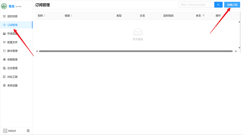Click the horizontal table scrollbar

tap(136, 51)
